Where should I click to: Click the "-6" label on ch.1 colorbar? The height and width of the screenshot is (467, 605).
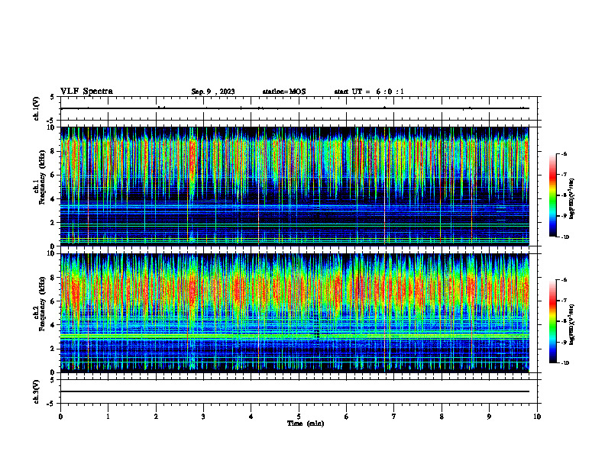tap(565, 153)
